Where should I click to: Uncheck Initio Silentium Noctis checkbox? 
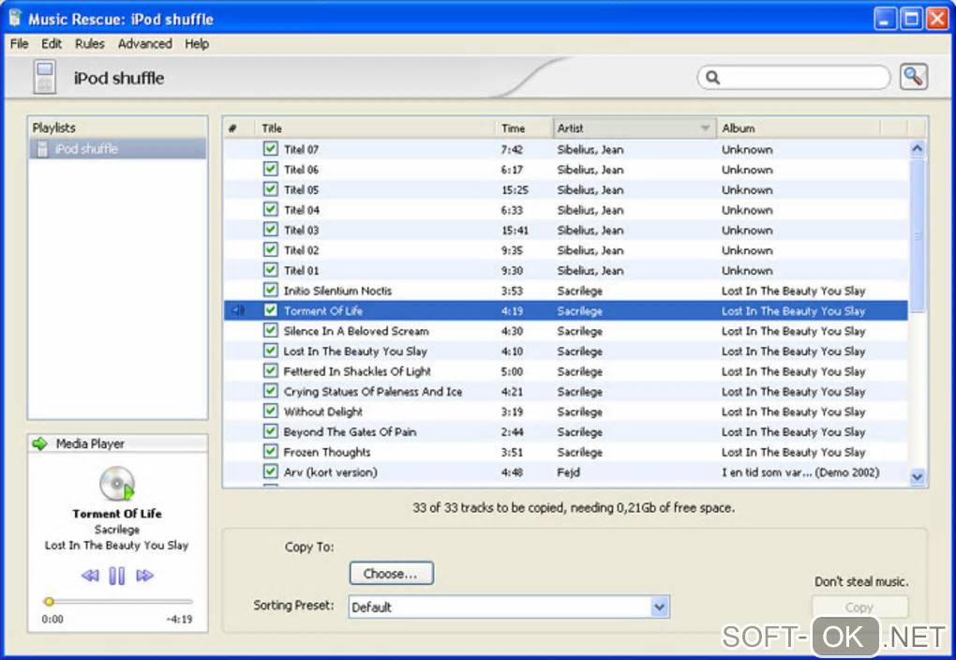coord(271,290)
